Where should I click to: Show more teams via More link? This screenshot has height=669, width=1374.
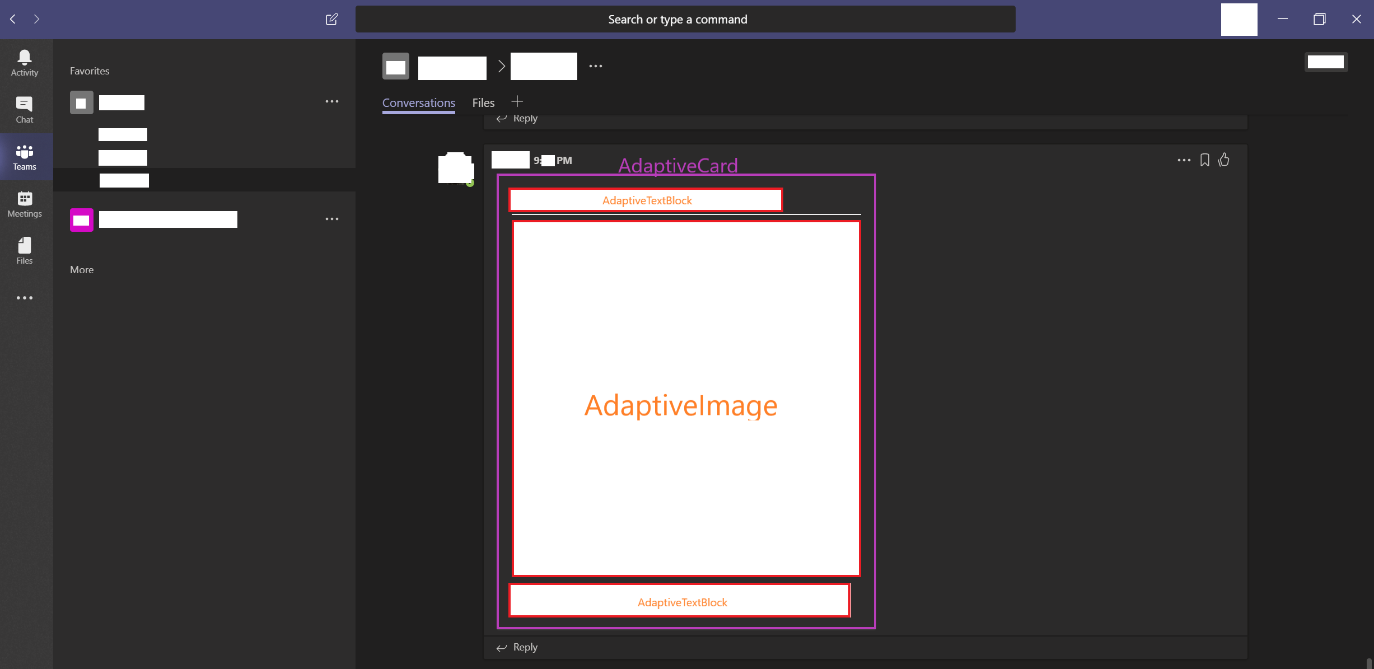[82, 269]
